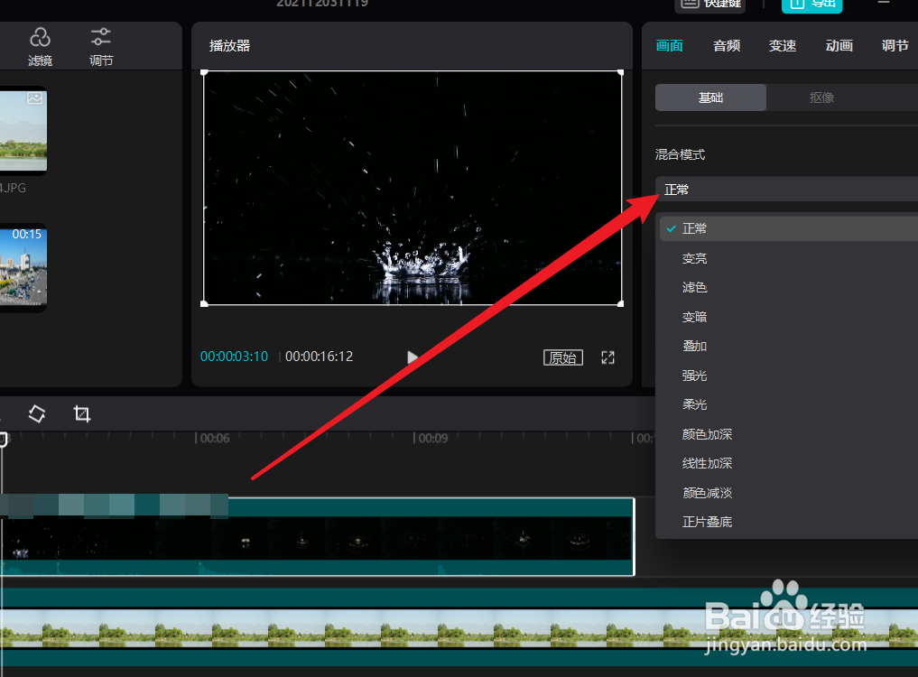
Task: Switch to the 变速 tab
Action: point(783,46)
